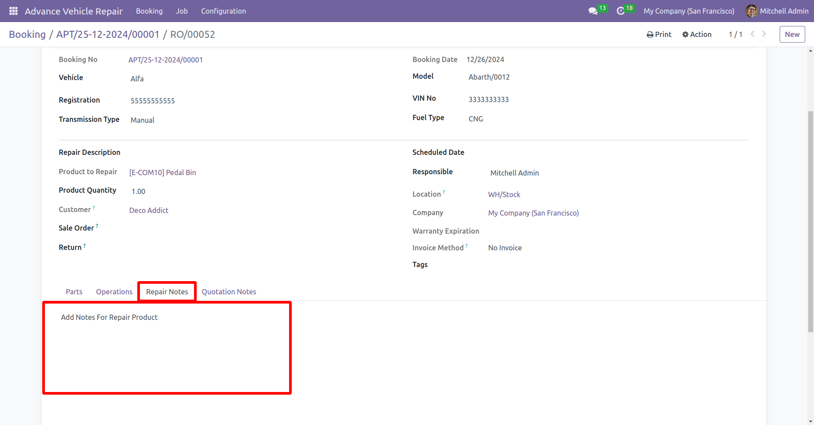Screen dimensions: 814x425
Task: Click the Registration field 55555555555
Action: (153, 101)
